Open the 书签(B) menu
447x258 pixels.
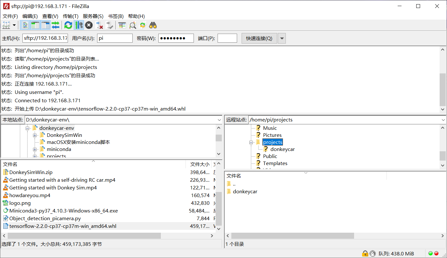tap(116, 16)
